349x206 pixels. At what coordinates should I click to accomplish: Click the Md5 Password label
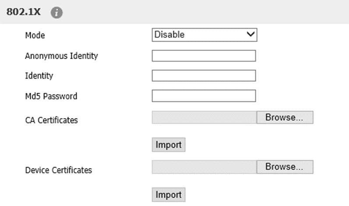(51, 96)
